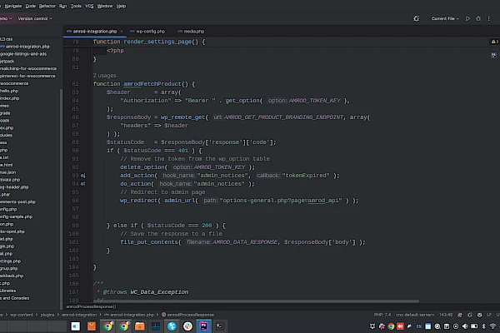Click the Debug bug icon

(x=477, y=17)
